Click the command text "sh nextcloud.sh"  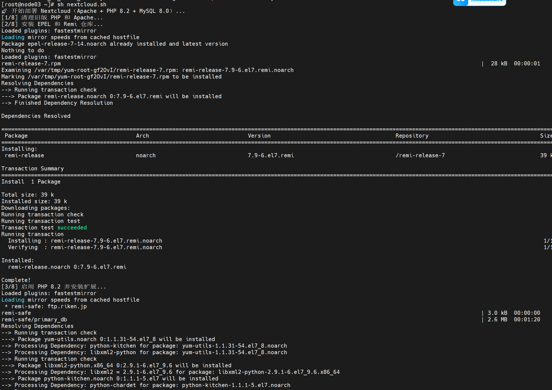click(x=82, y=4)
